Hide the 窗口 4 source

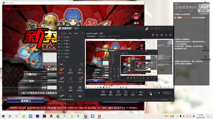(x=59, y=40)
